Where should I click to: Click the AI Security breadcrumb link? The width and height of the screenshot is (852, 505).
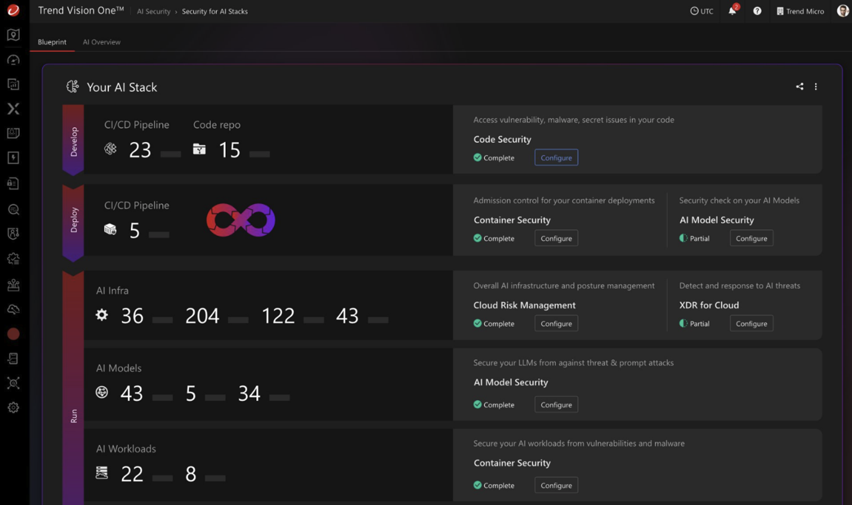(153, 11)
